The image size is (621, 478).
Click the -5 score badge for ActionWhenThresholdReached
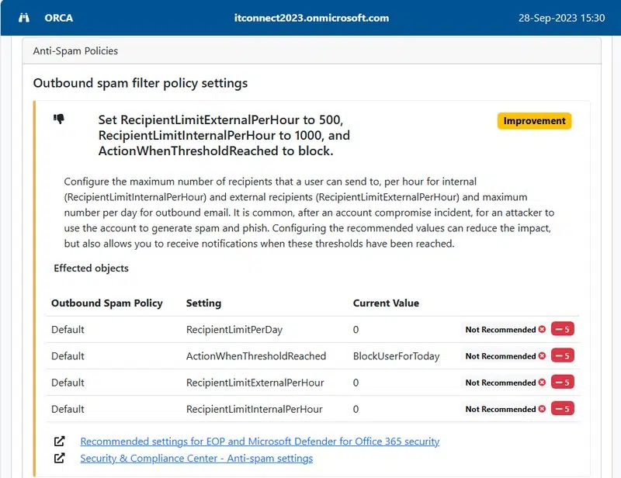(x=562, y=356)
